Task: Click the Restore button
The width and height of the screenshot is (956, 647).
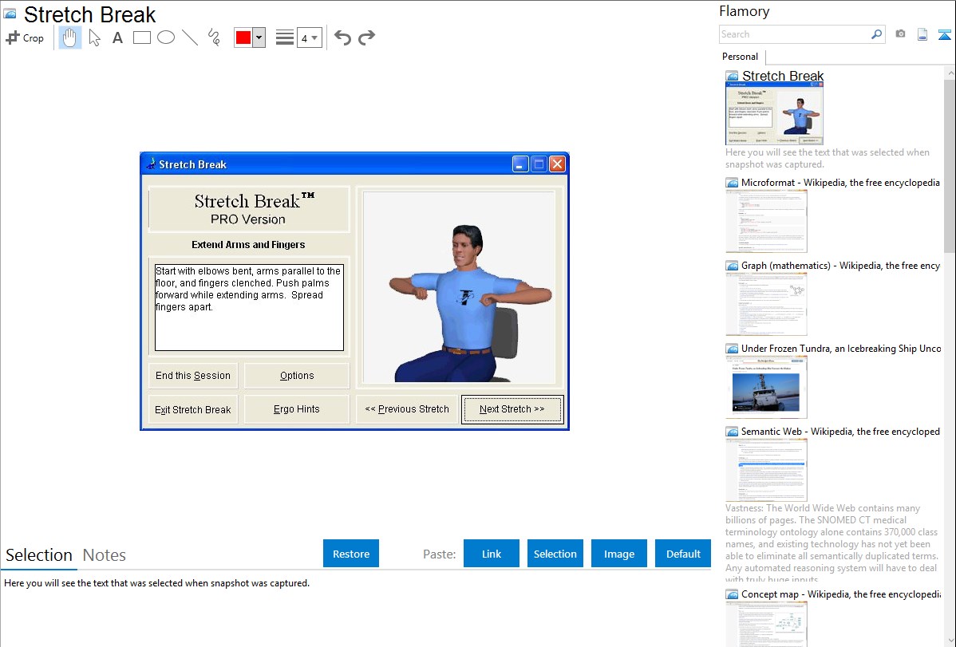Action: click(x=351, y=554)
